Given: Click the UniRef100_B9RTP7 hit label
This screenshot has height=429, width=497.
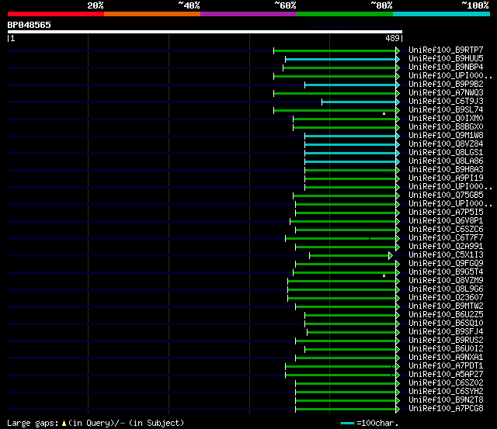Looking at the screenshot, I should pos(446,50).
